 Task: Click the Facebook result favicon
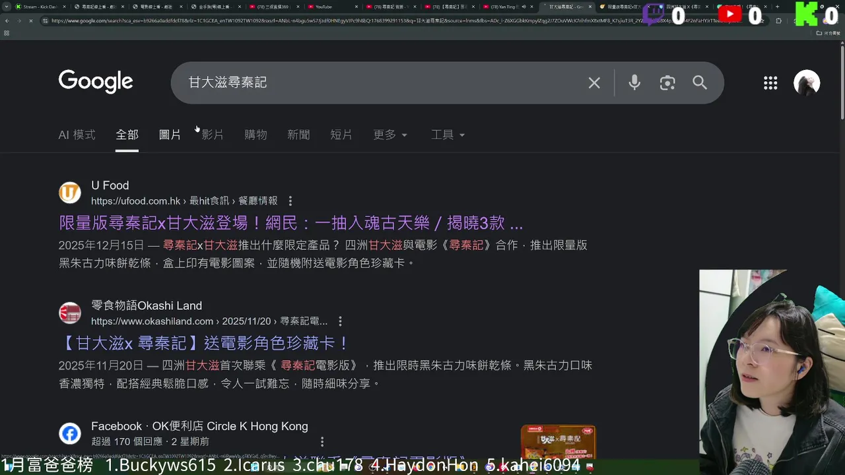(70, 433)
